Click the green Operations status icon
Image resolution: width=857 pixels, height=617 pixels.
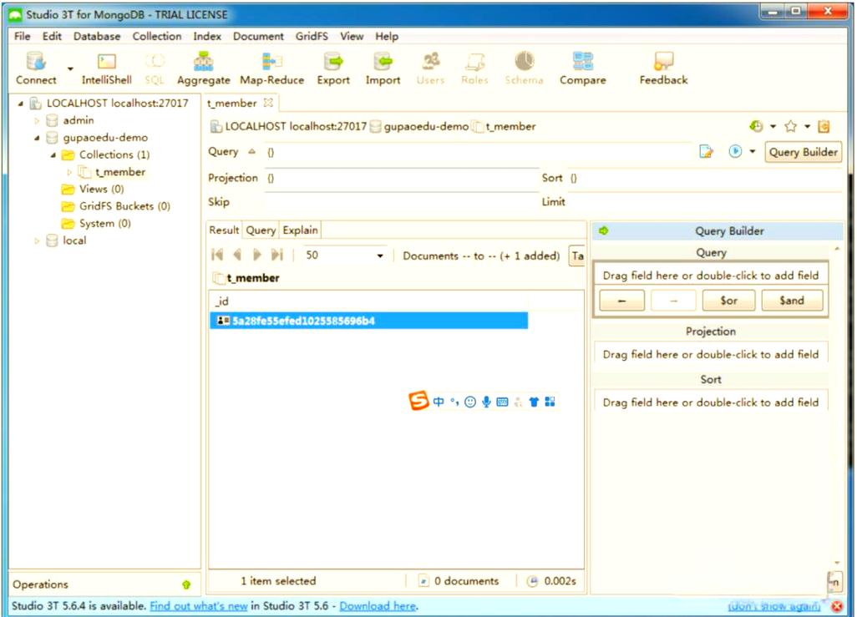coord(186,584)
